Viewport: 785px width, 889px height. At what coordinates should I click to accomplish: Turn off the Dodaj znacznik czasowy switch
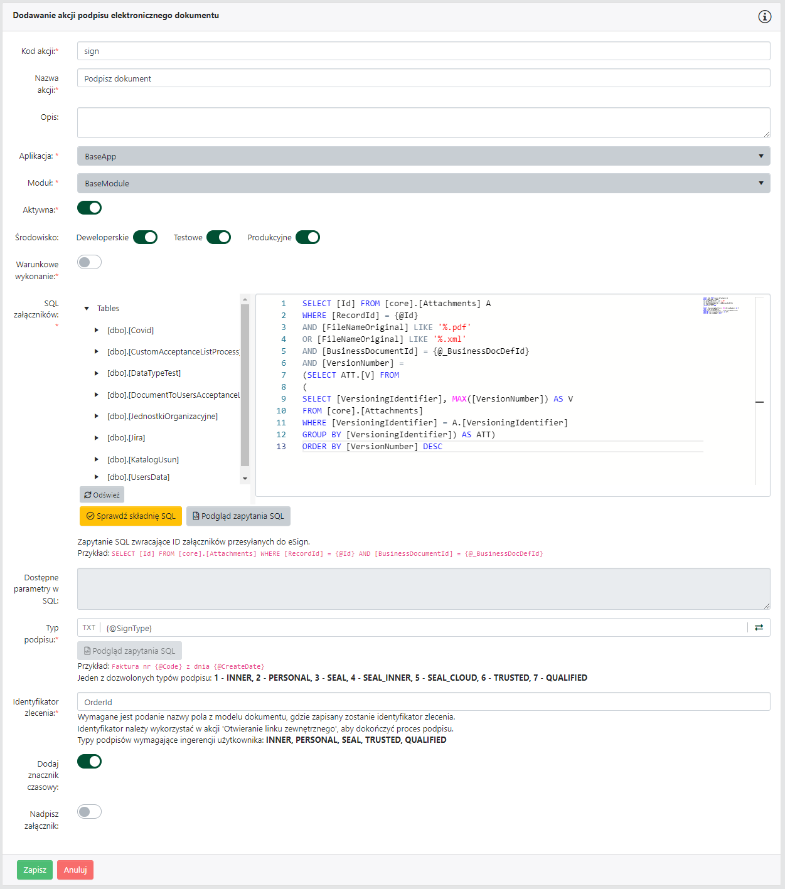point(89,761)
